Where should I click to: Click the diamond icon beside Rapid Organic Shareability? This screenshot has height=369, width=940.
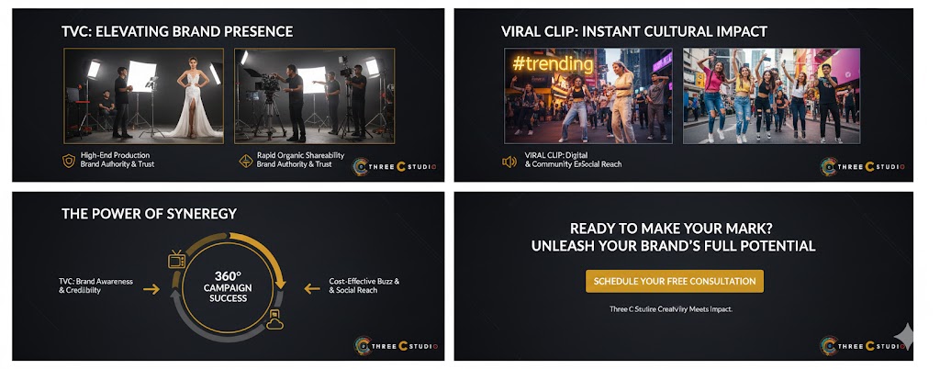[246, 161]
